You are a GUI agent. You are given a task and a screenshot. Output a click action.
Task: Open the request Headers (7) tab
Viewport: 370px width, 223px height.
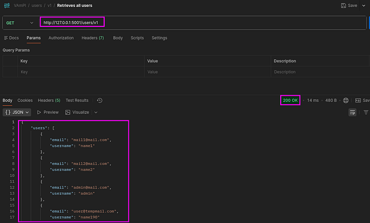coord(92,38)
